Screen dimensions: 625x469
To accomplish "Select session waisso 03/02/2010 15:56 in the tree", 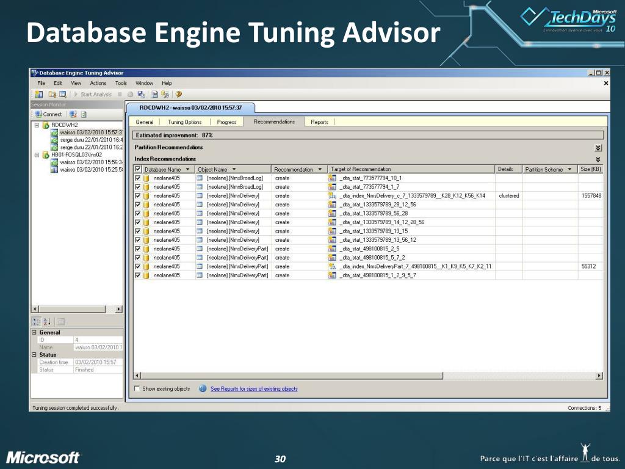I will (92, 162).
